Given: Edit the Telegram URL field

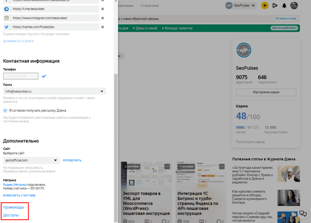Looking at the screenshot, I should 55,9.
